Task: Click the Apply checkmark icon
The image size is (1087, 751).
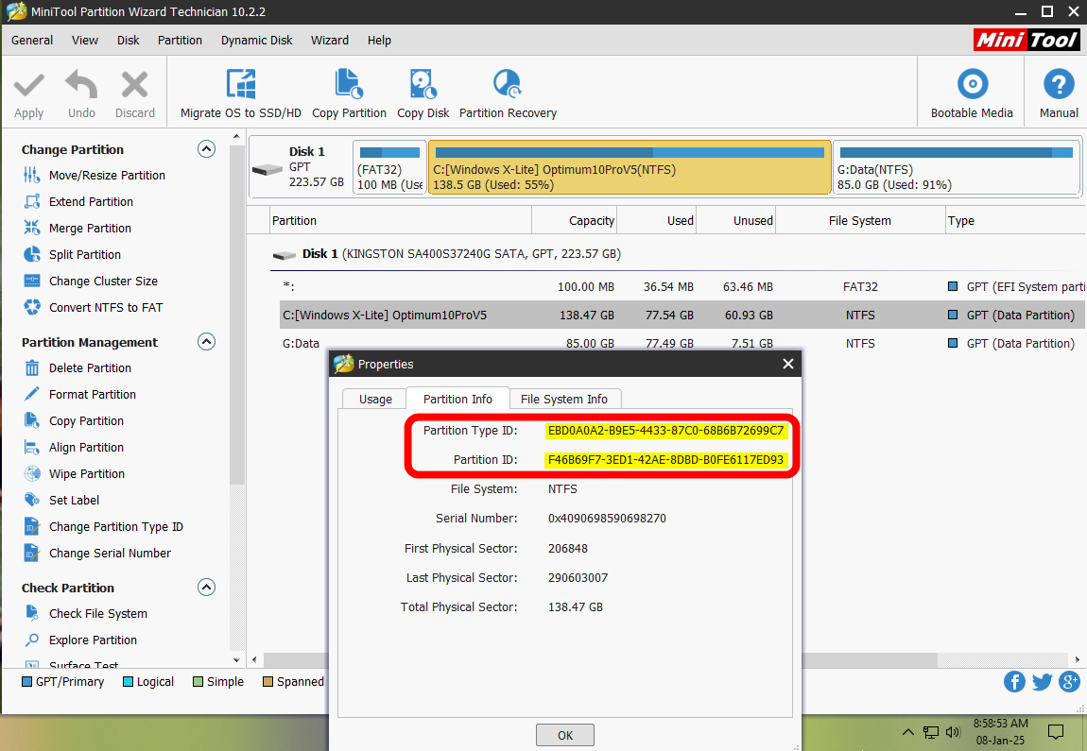Action: click(28, 86)
